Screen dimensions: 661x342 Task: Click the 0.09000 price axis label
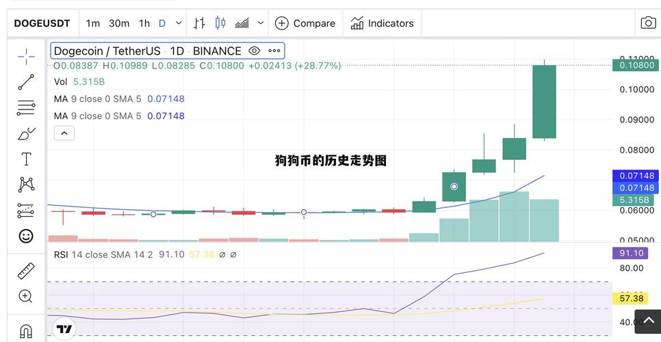pos(636,120)
